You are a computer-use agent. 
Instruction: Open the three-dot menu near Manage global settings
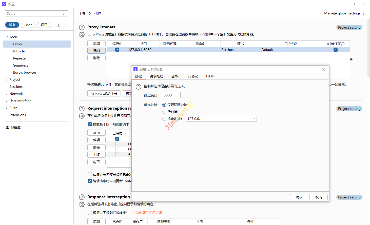tap(364, 13)
